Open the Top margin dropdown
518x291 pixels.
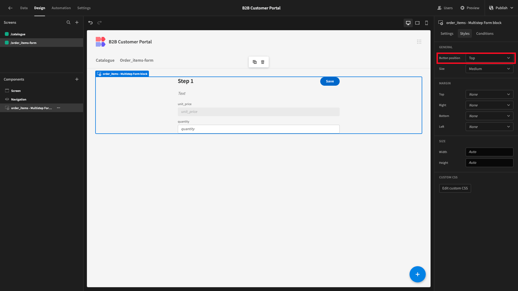coord(489,95)
